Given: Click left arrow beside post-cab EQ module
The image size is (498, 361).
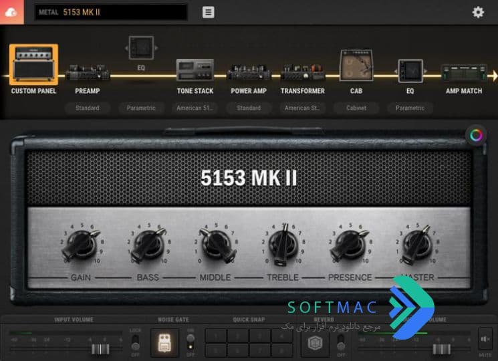Looking at the screenshot, I should tap(396, 71).
